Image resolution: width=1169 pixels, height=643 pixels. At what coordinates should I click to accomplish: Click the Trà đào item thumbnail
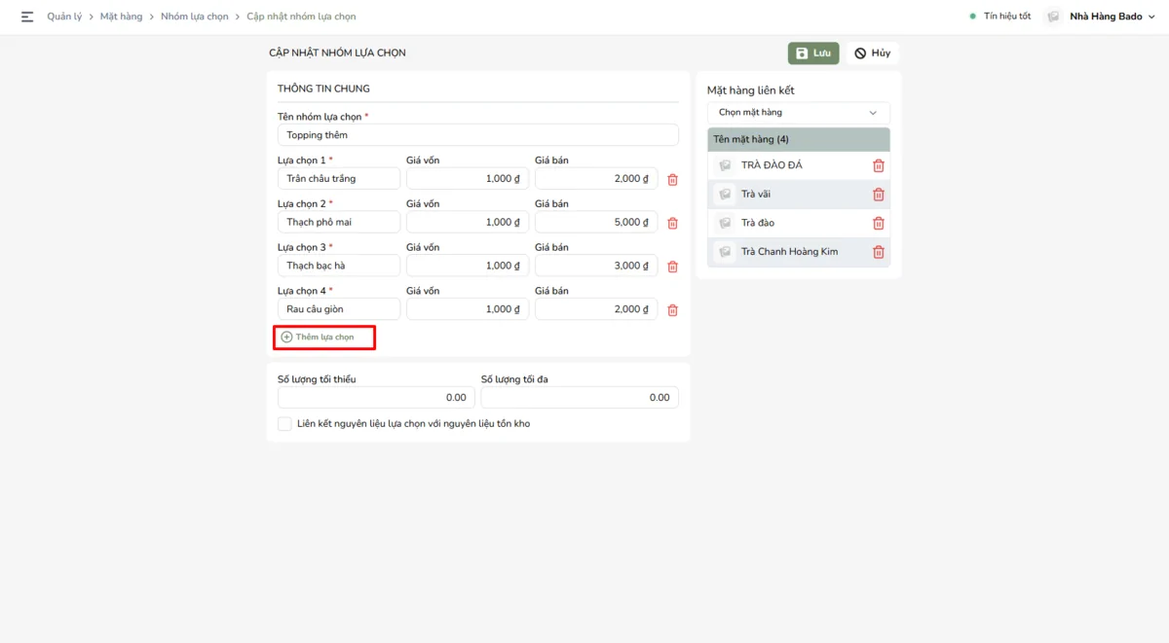[x=725, y=223]
